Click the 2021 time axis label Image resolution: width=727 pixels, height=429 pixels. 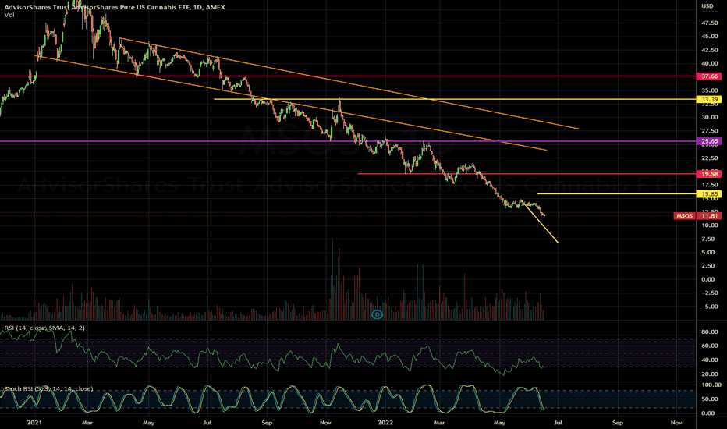(x=35, y=423)
